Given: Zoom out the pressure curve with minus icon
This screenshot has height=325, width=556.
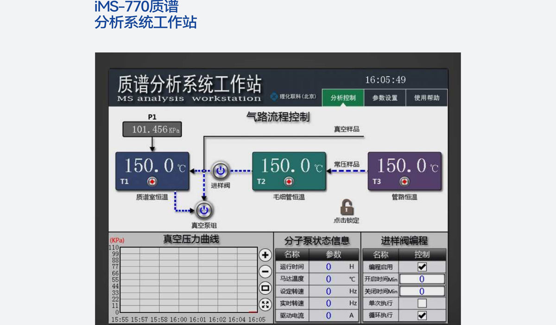Looking at the screenshot, I should click(265, 272).
